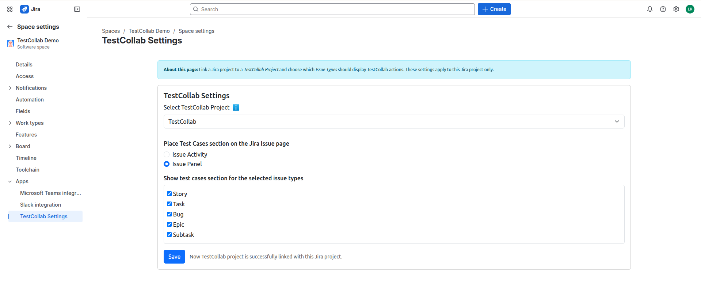Viewport: 701px width, 307px height.
Task: Uncheck the Epic issue type
Action: (x=169, y=225)
